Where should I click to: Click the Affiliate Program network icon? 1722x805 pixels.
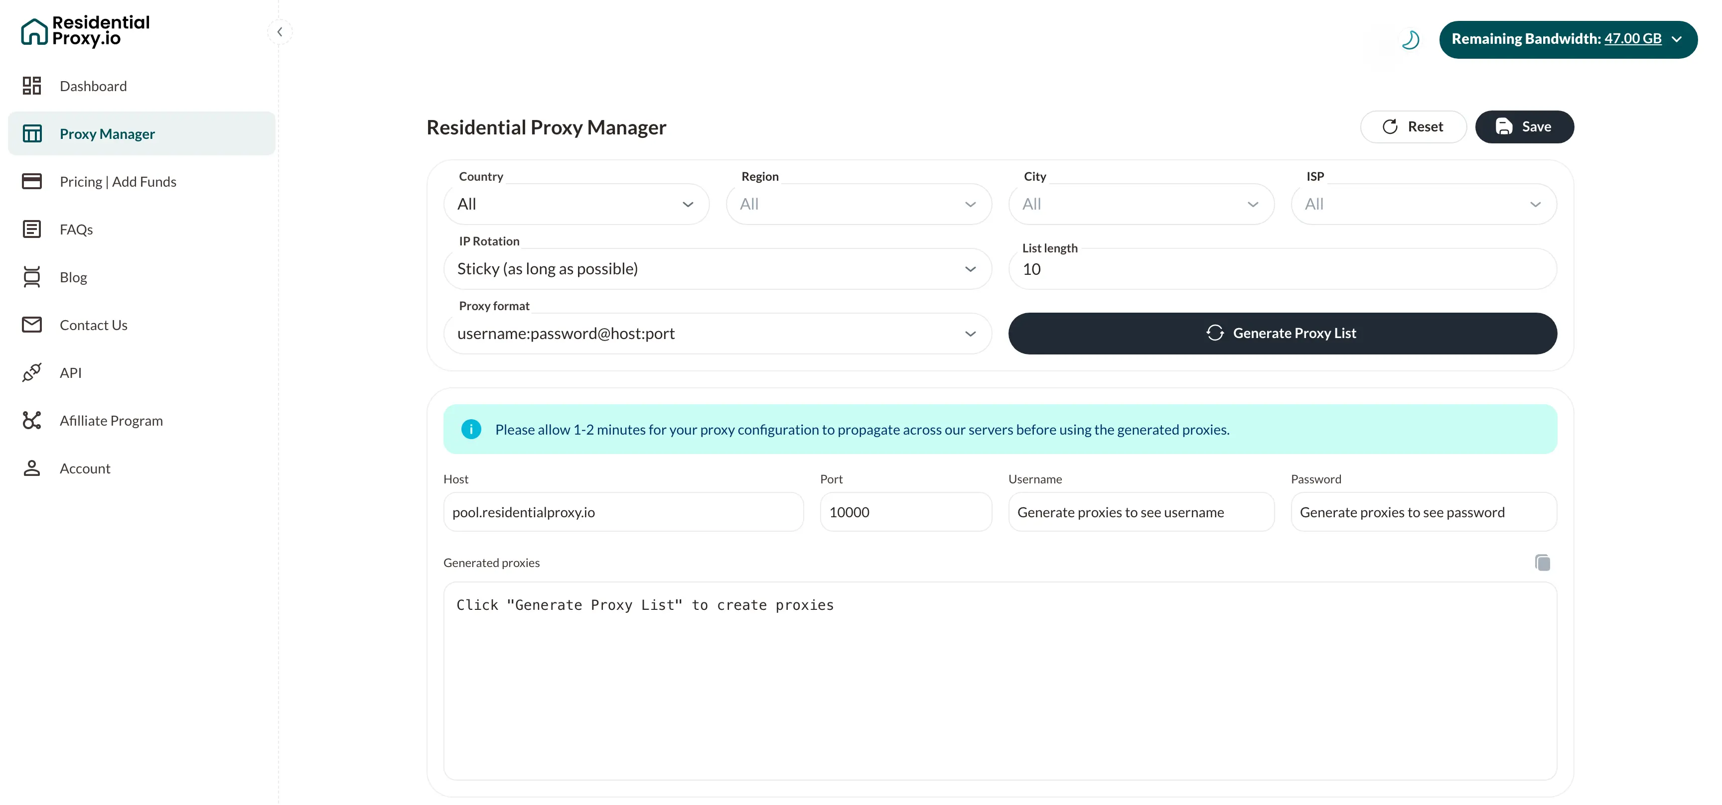(31, 420)
